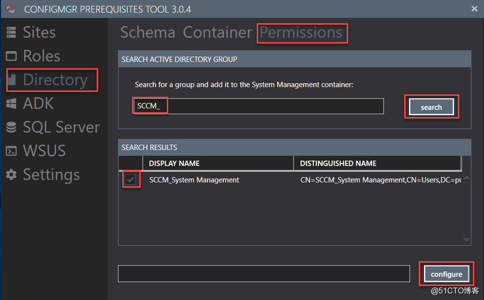This screenshot has height=300, width=484.
Task: Switch to the Schema tab
Action: click(x=147, y=32)
